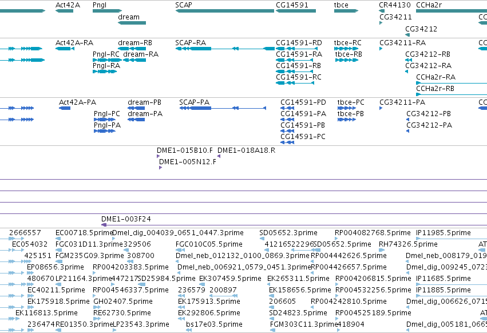The image size is (487, 333).
Task: Select the SCAP-RA transcript model
Action: (225, 49)
